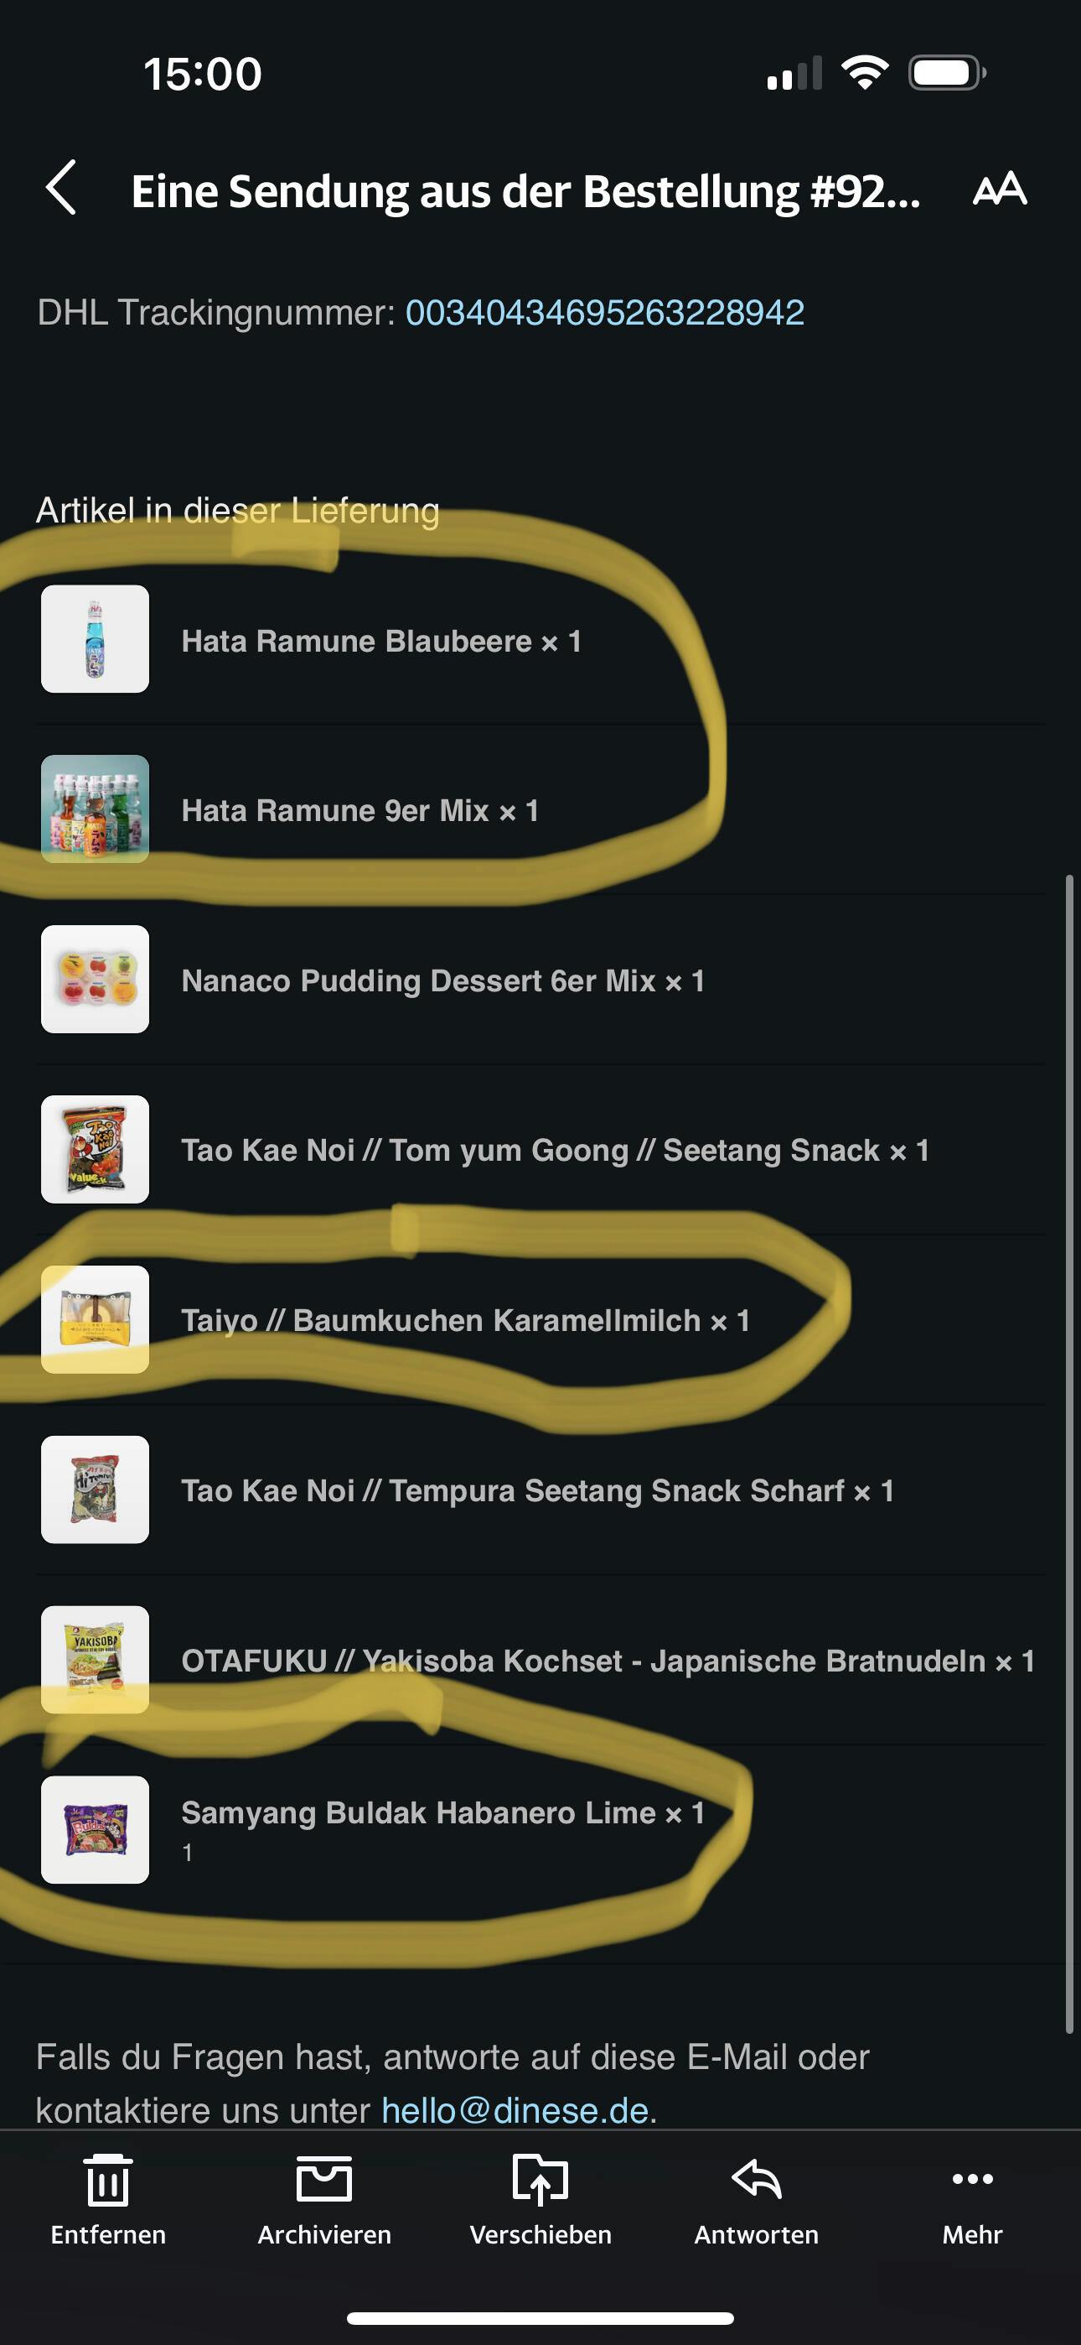Tap the Tom yum Goong snack thumbnail
Screen dimensions: 1081x2345
pos(96,1150)
